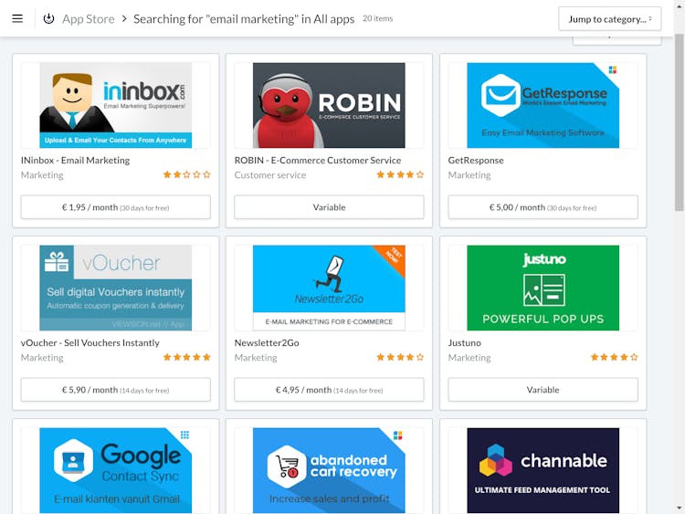The height and width of the screenshot is (514, 685).
Task: Click Justuno star rating
Action: [x=615, y=357]
